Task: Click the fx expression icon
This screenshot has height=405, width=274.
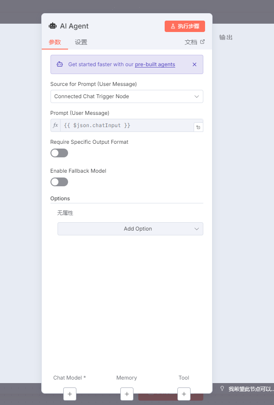Action: [x=56, y=125]
